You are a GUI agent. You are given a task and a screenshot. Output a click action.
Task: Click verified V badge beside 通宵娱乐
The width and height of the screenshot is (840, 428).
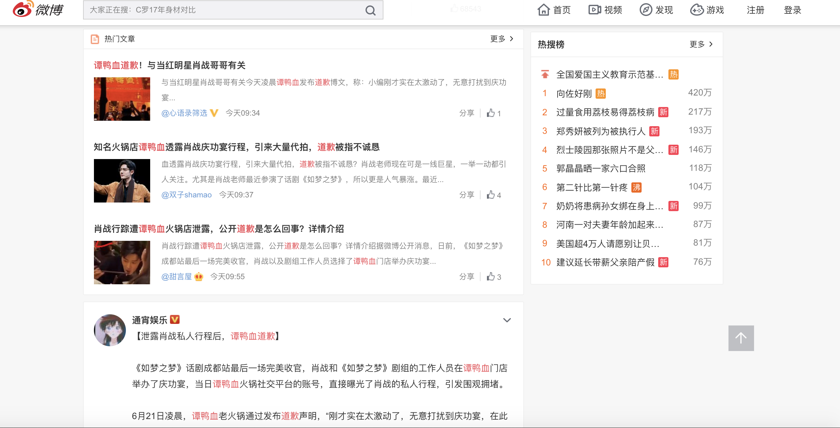(175, 319)
